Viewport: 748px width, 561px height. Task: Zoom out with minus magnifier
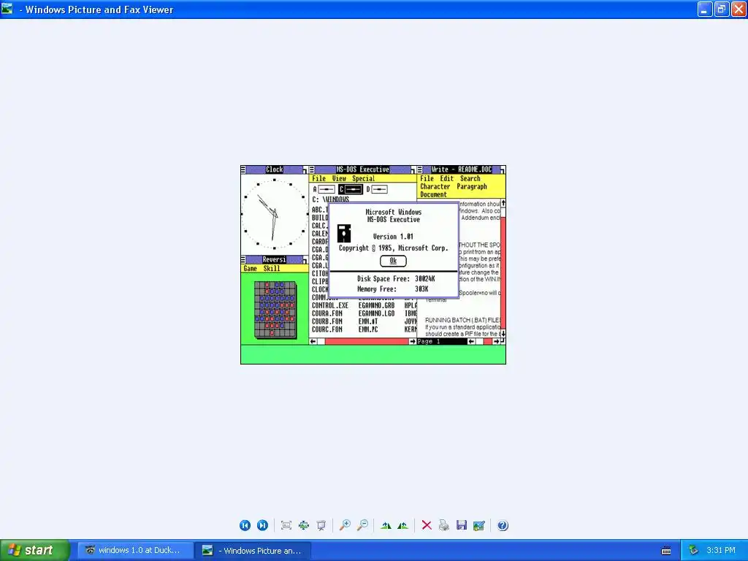[x=362, y=525]
